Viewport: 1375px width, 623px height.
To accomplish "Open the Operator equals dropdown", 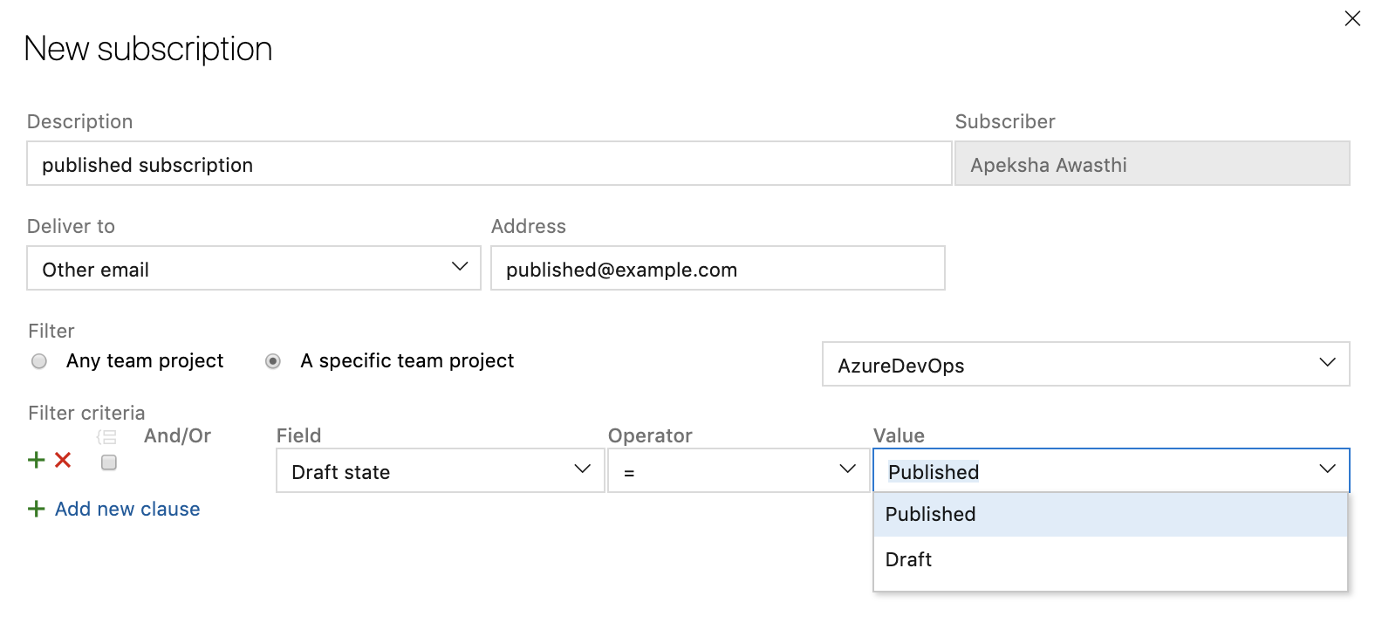I will pos(738,470).
